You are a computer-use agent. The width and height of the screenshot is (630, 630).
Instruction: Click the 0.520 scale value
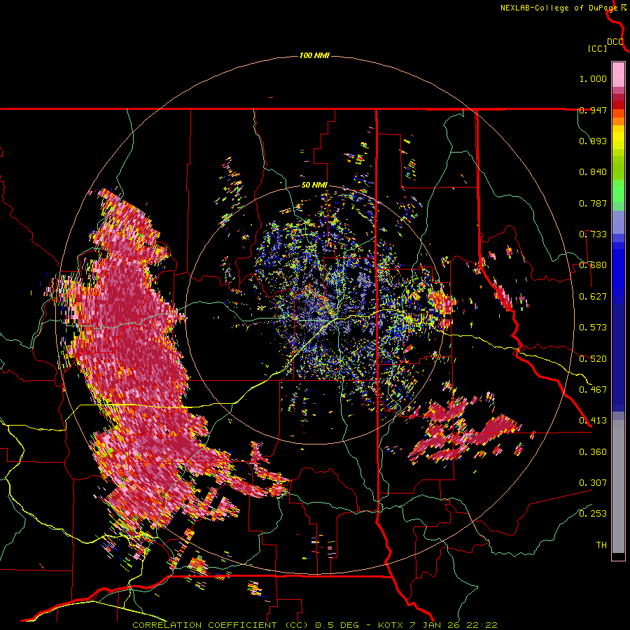[593, 358]
